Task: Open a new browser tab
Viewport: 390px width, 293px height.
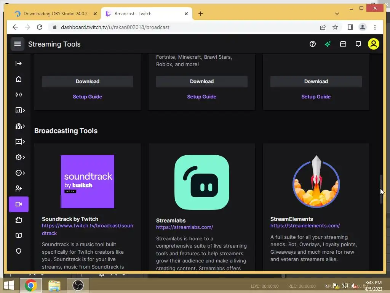Action: [200, 14]
